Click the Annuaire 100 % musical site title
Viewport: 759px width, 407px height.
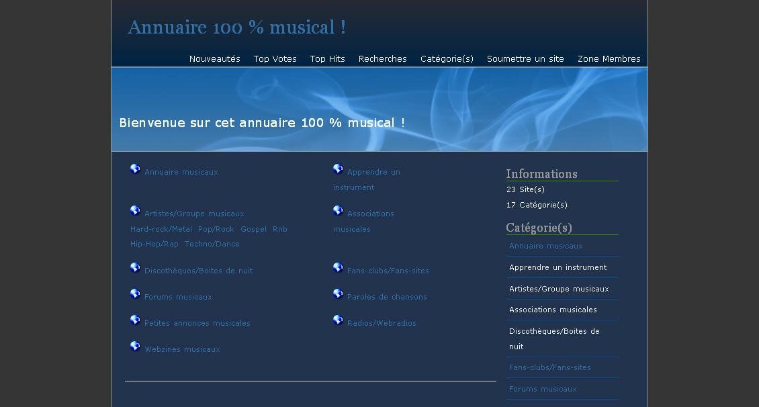click(x=236, y=27)
